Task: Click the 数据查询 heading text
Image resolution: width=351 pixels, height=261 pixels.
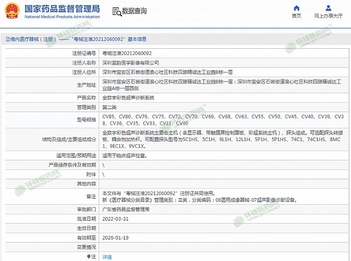Action: [134, 11]
